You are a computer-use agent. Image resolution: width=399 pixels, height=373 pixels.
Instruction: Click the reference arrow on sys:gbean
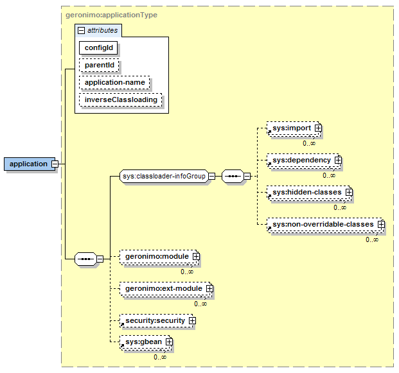pyautogui.click(x=122, y=346)
